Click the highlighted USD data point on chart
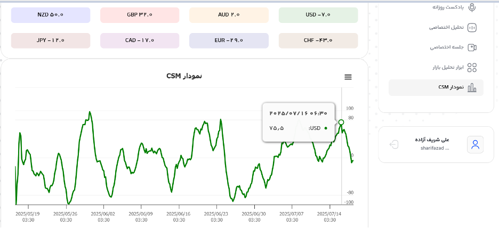The image size is (499, 228). click(341, 122)
